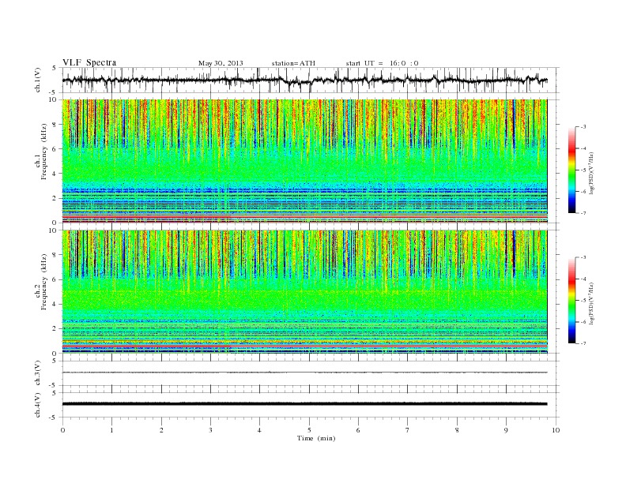The image size is (626, 483).
Task: Click the "5" tick on the bottom time axis
Action: [309, 430]
